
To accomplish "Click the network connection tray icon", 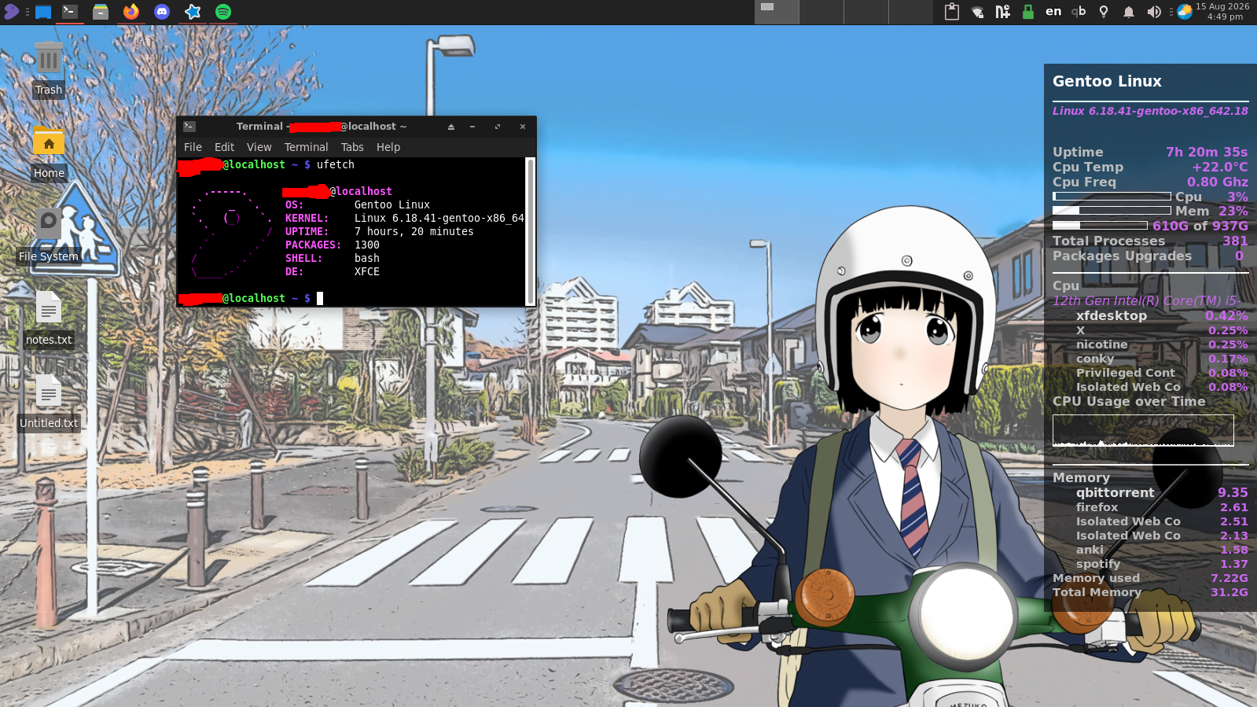I will click(977, 12).
